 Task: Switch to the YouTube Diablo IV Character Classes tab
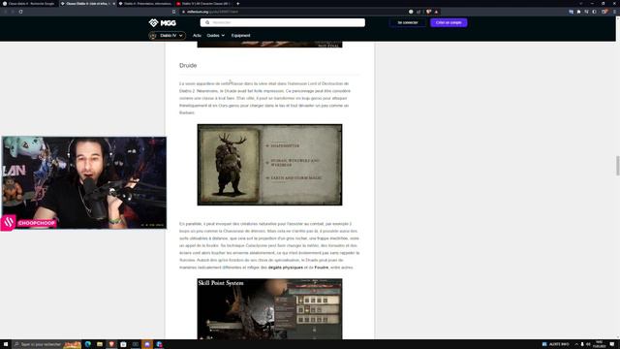pos(203,4)
